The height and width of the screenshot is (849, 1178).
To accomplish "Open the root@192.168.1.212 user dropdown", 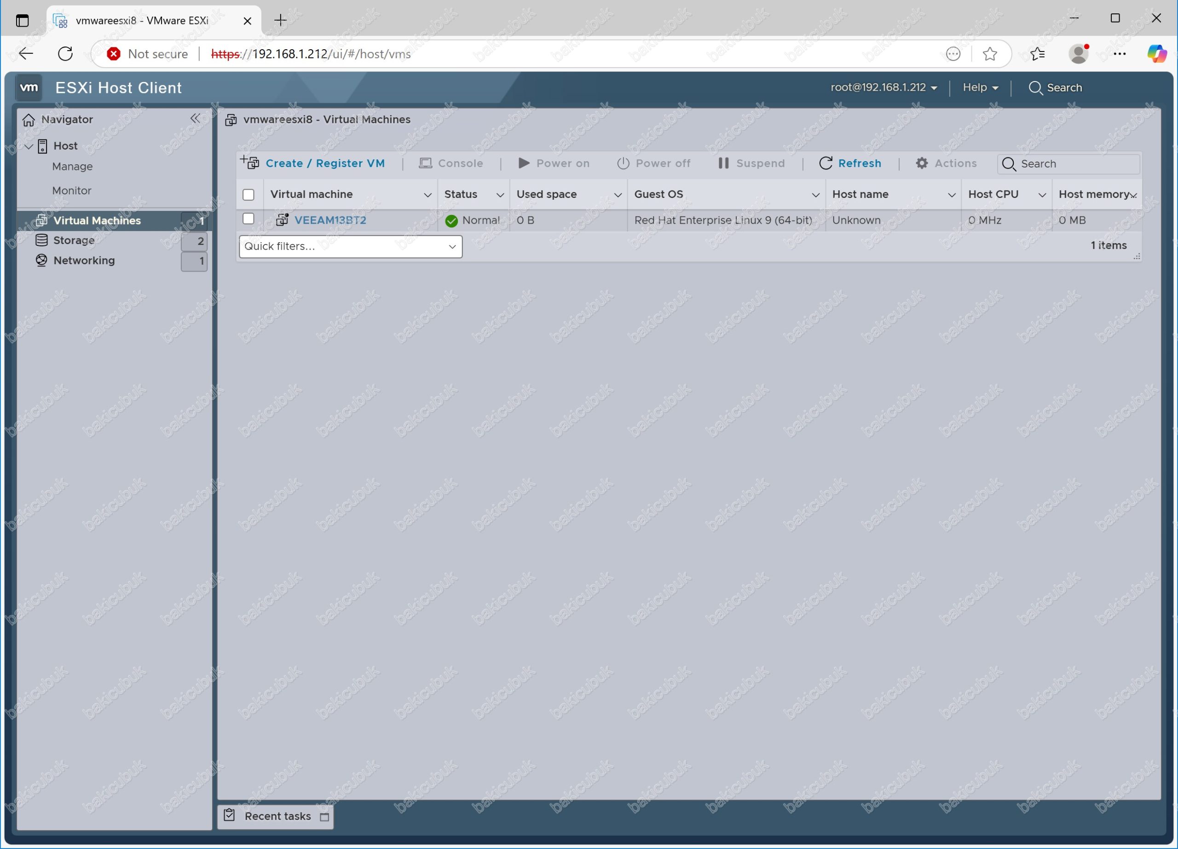I will point(883,87).
